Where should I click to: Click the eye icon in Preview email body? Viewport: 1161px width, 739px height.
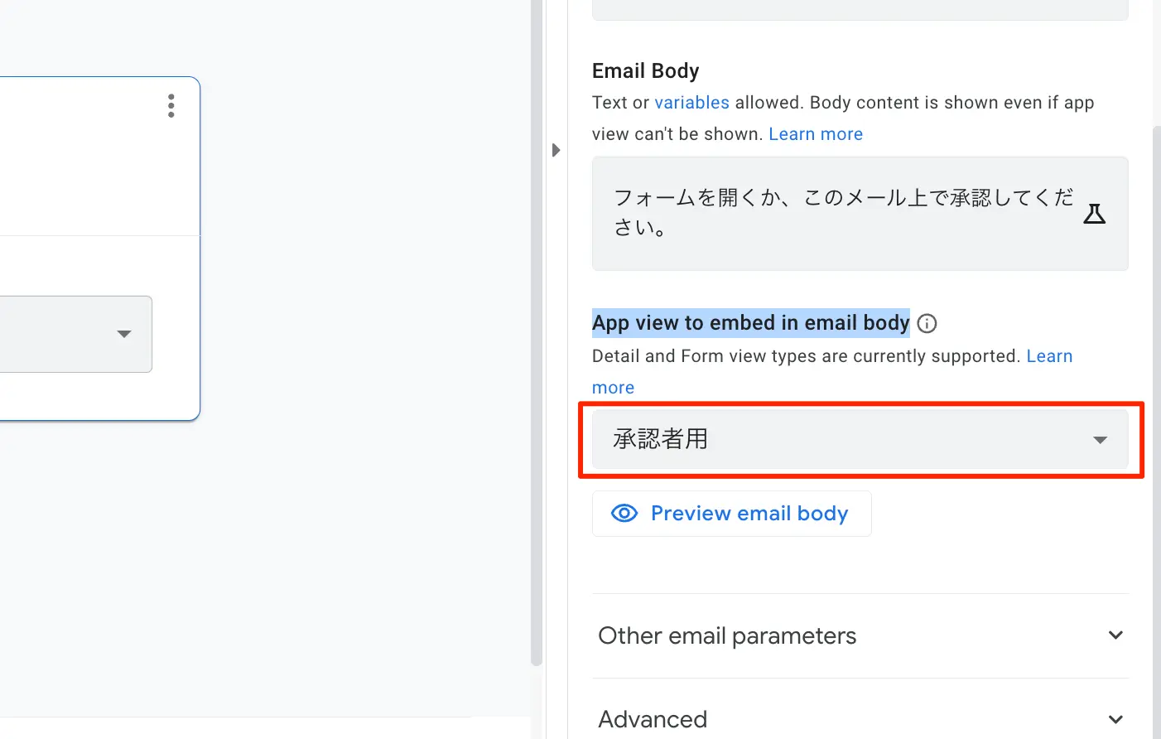point(624,514)
